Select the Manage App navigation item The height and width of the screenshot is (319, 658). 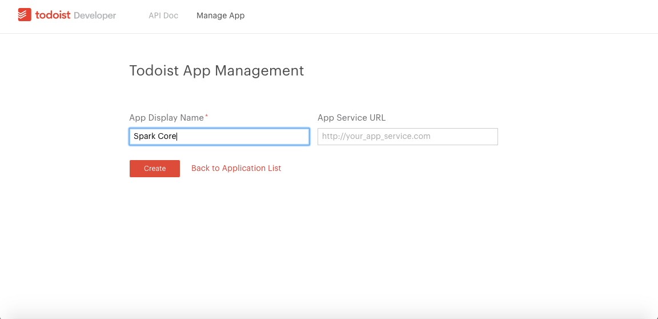point(220,15)
